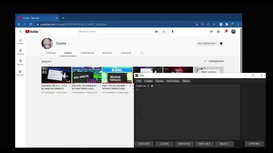This screenshot has width=273, height=153.
Task: Click the CLEAR button in KRNL
Action: click(164, 144)
